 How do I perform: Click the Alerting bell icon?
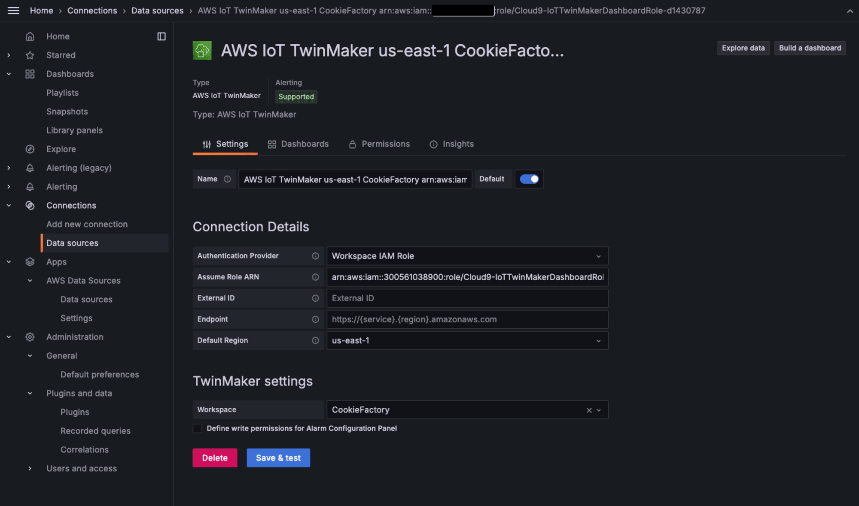[30, 187]
